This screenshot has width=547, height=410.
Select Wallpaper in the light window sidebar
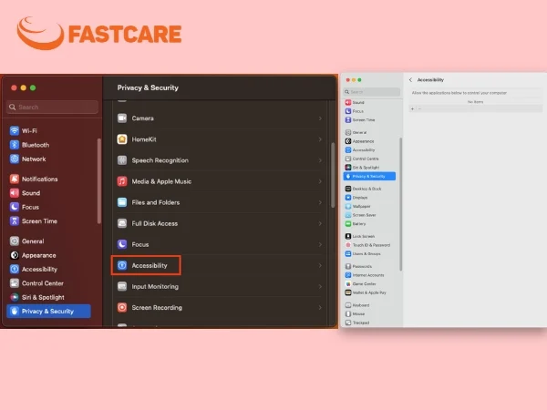(x=357, y=206)
